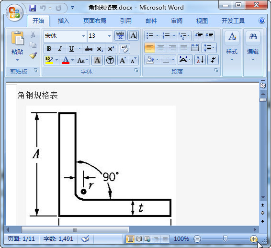Apply character border to text
This screenshot has width=271, height=248.
tap(133, 35)
